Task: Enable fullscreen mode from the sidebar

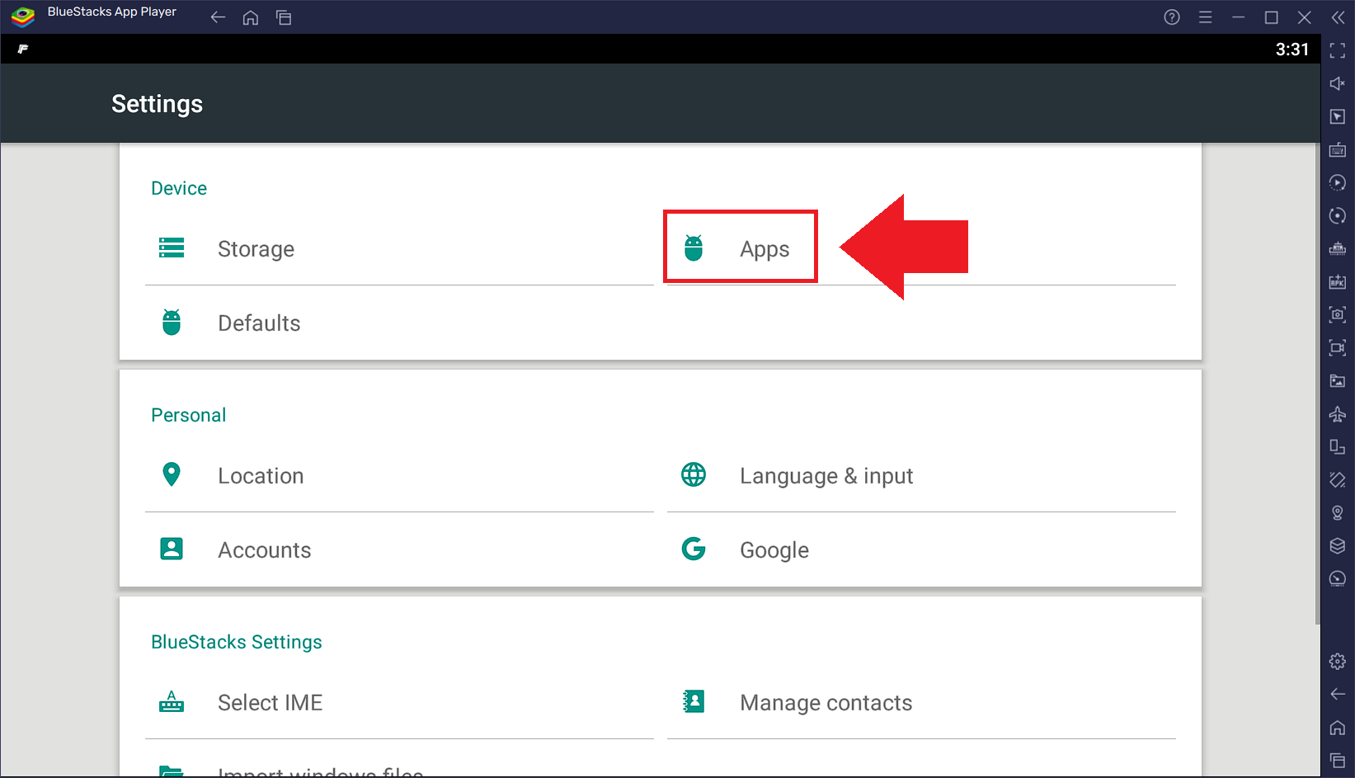Action: 1338,50
